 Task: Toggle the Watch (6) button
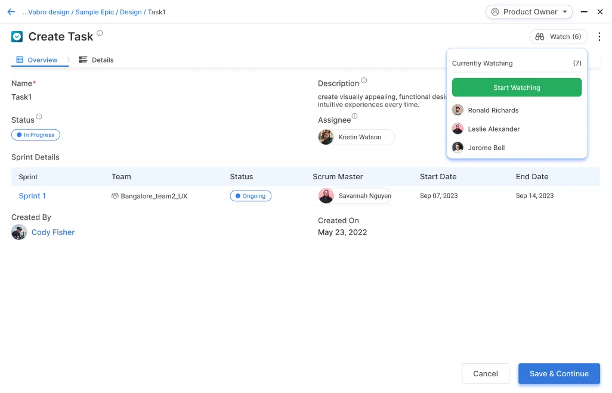point(558,37)
